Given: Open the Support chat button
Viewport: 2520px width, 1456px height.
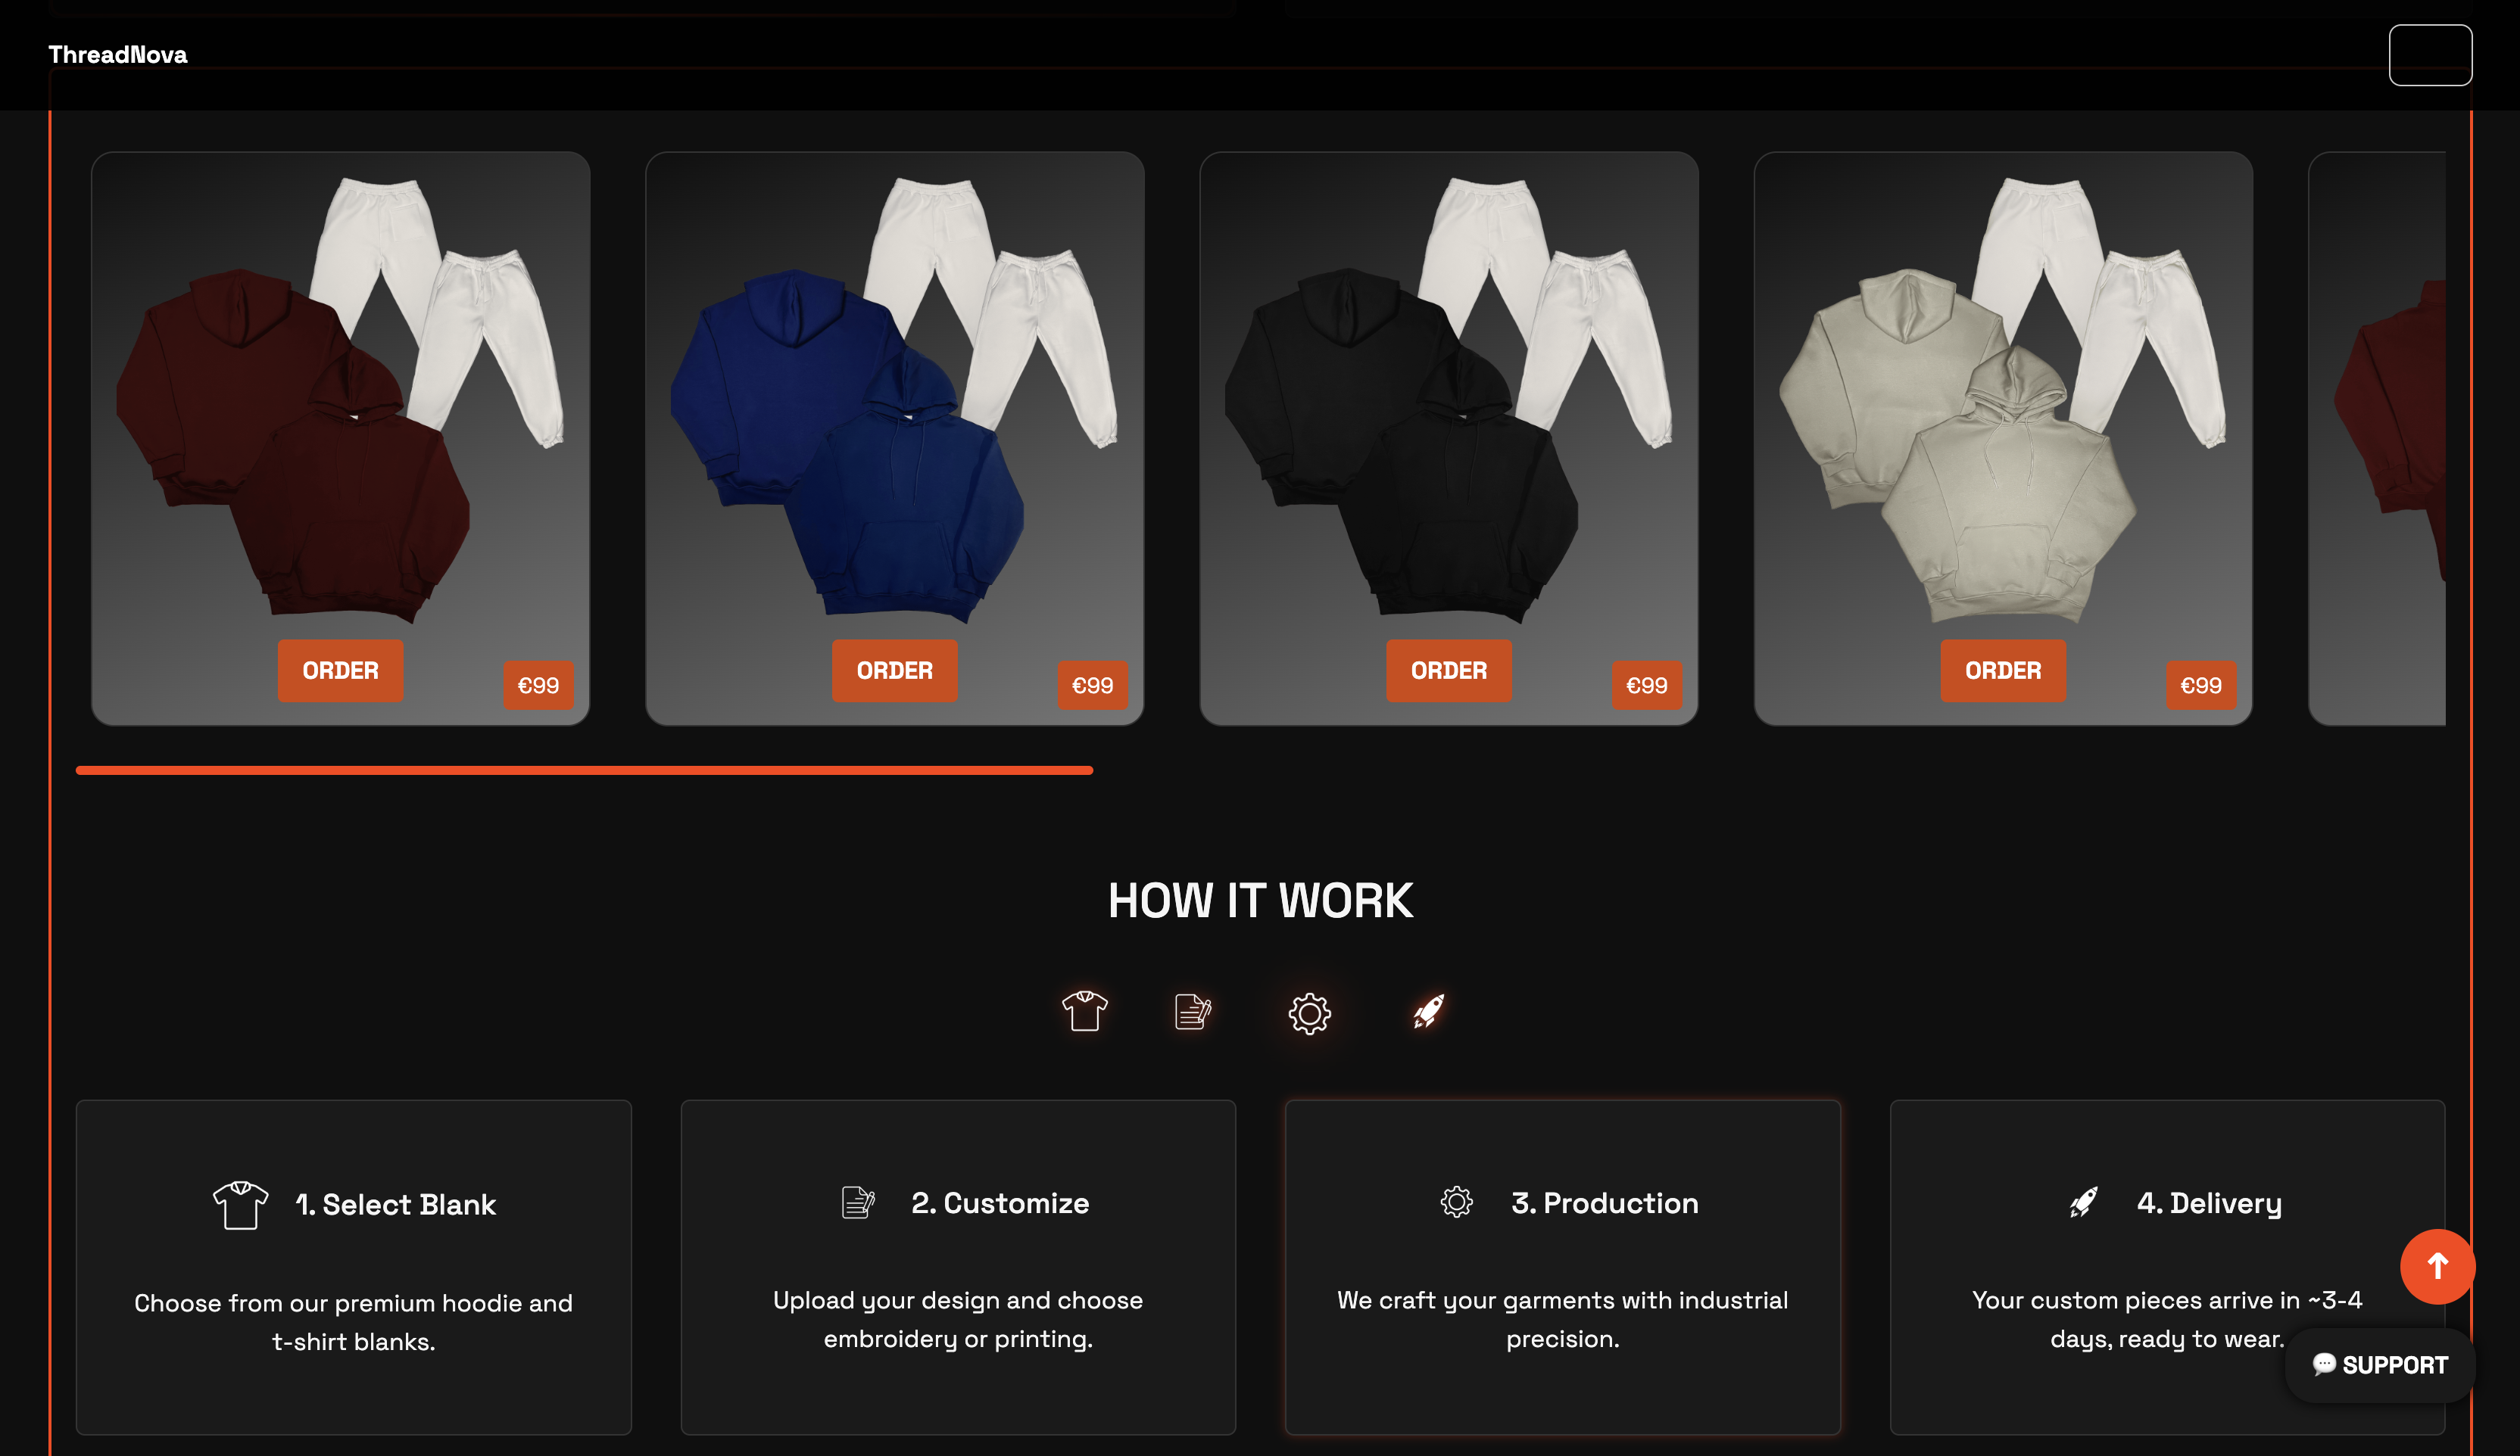Looking at the screenshot, I should [x=2380, y=1365].
